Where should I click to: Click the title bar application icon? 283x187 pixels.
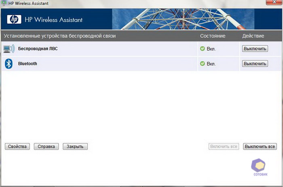[x=4, y=3]
